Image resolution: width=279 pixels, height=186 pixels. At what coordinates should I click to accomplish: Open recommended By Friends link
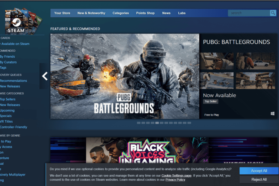click(x=7, y=57)
